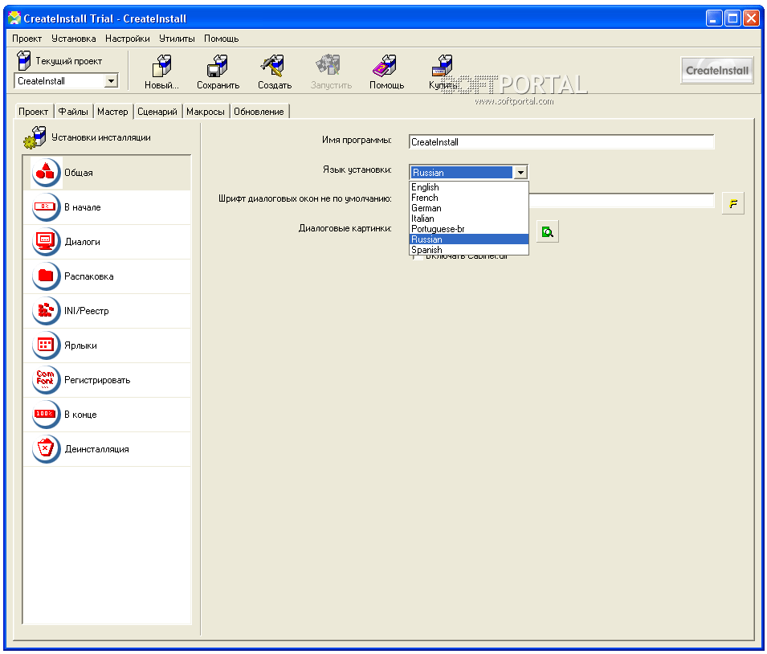Click the Регистрировать list item label
The height and width of the screenshot is (654, 767).
[x=97, y=380]
